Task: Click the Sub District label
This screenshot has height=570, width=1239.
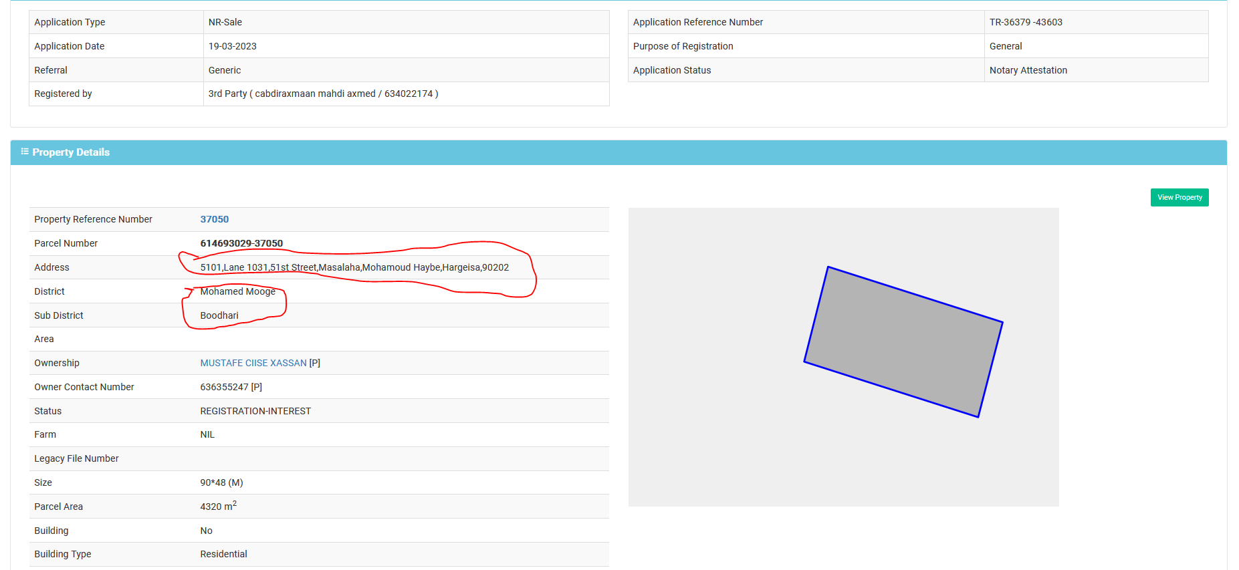Action: pos(59,315)
